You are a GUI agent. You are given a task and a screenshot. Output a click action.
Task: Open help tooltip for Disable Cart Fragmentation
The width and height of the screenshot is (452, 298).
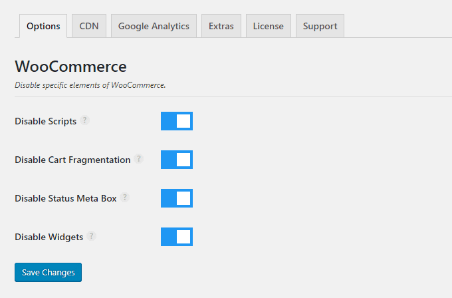click(139, 159)
